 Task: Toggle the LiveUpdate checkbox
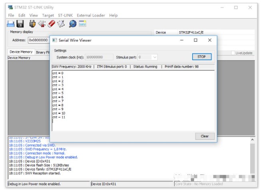pyautogui.click(x=233, y=53)
